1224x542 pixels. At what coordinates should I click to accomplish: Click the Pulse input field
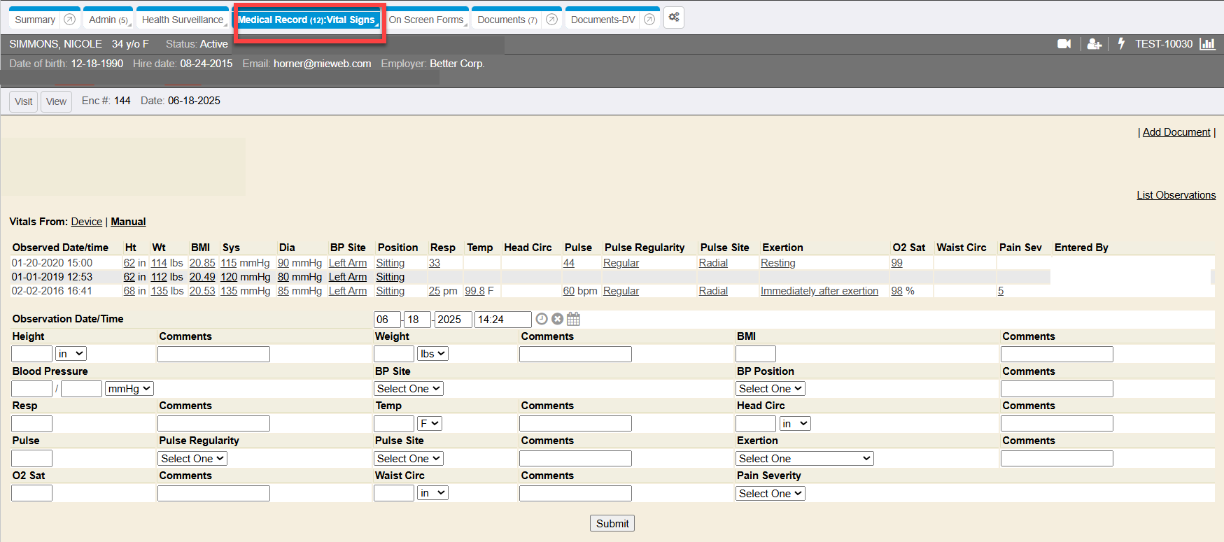tap(31, 459)
